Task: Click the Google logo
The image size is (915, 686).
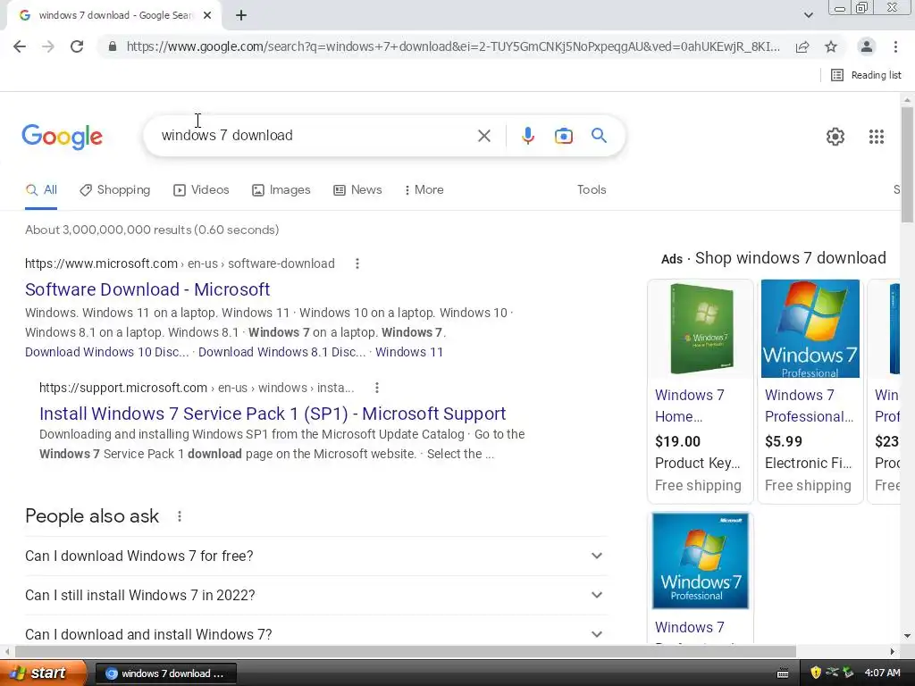Action: tap(62, 137)
